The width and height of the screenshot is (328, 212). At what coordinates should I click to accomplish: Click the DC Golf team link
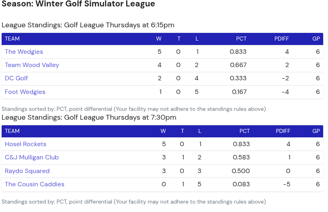16,78
